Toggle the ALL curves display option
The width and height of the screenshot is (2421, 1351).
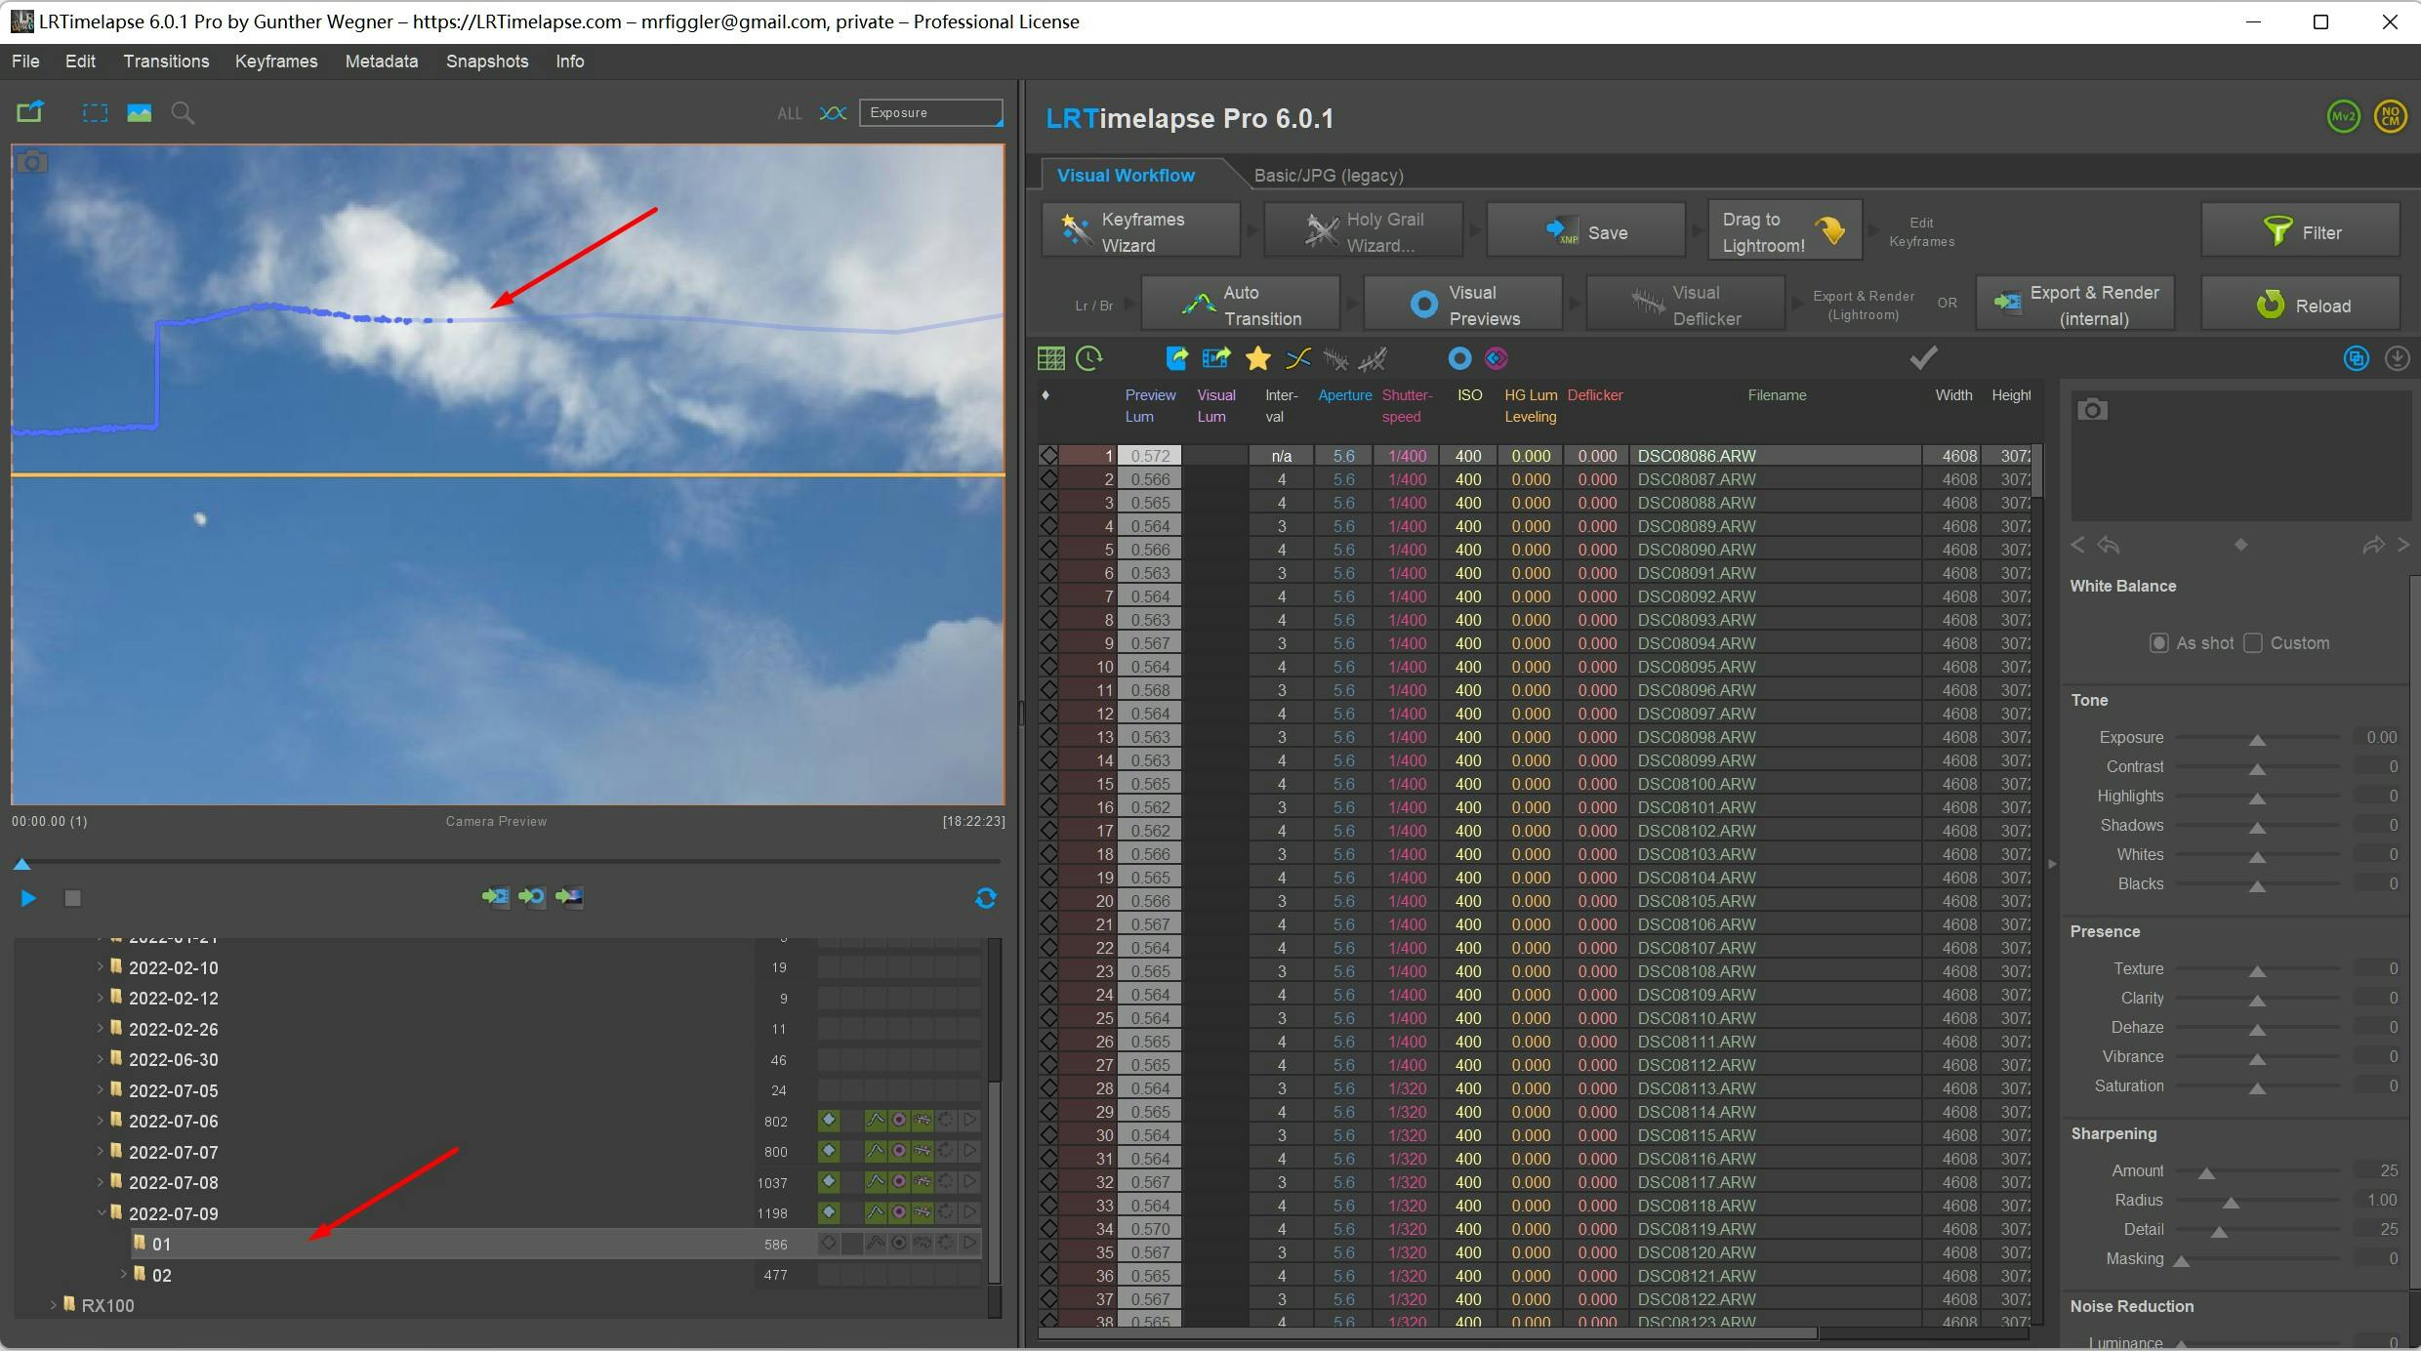[x=789, y=113]
